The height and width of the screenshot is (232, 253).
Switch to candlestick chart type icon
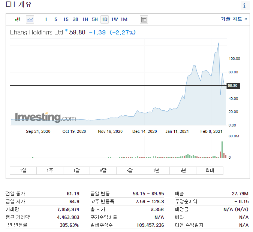(x=18, y=19)
